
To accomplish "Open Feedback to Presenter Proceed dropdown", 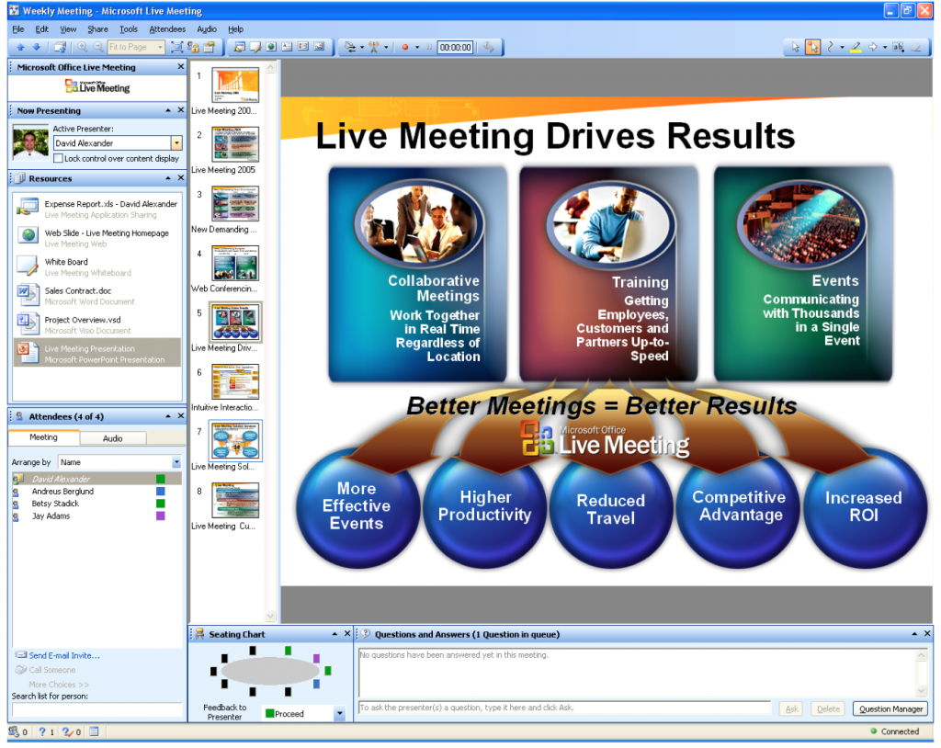I will coord(340,713).
